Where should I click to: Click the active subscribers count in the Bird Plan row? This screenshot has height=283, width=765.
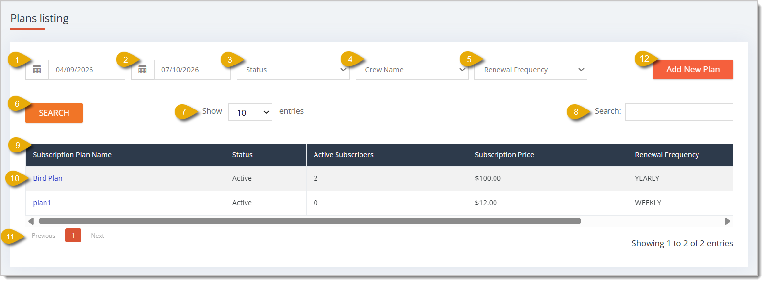click(x=315, y=178)
